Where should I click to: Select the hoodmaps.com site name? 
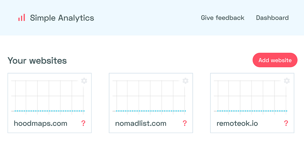point(40,124)
